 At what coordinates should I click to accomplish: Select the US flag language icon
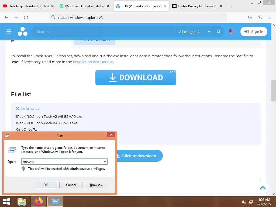click(x=232, y=31)
